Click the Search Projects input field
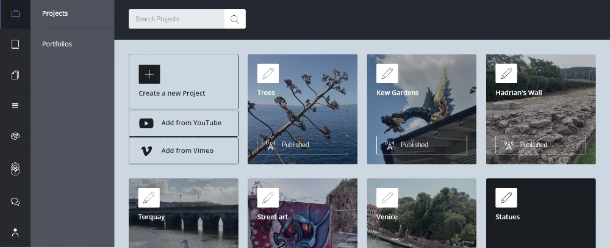Screen dimensions: 610x248 pos(177,19)
